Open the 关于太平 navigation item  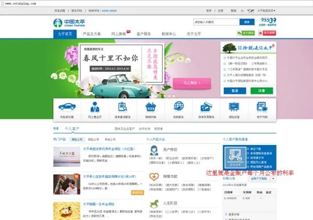(x=194, y=34)
